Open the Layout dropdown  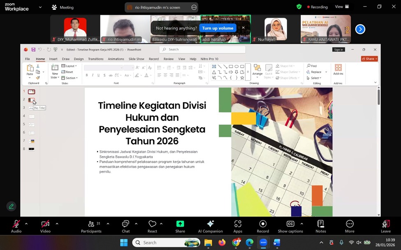[x=69, y=66]
